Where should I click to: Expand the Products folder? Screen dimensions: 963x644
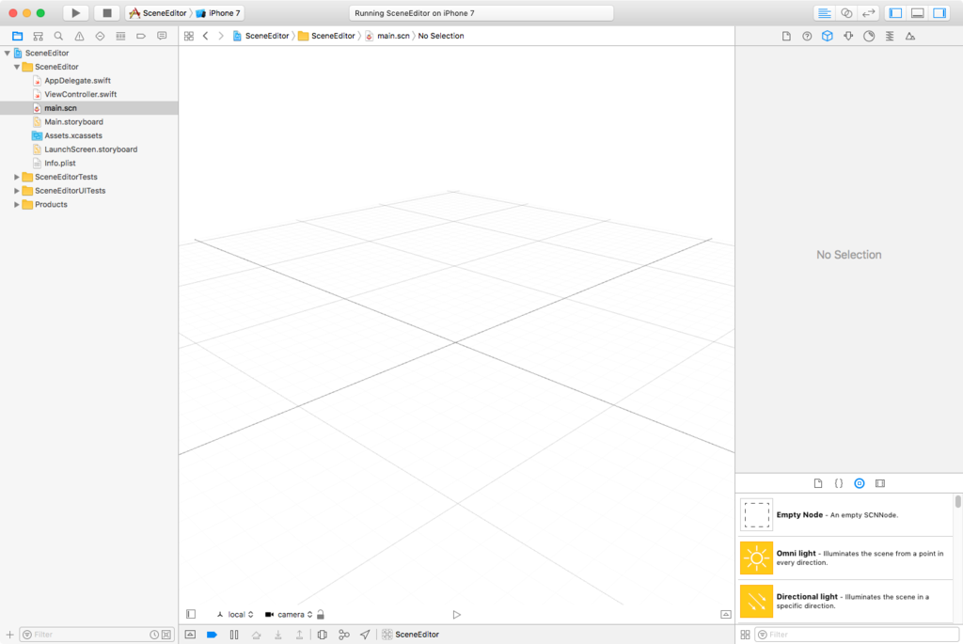[x=17, y=204]
